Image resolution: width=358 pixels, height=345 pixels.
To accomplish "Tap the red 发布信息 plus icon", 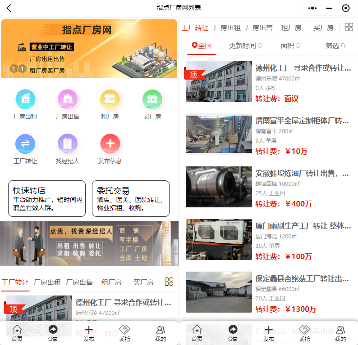I will pos(110,144).
